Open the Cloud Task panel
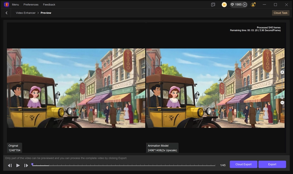Screen dimensions: 293x174 click(x=280, y=13)
